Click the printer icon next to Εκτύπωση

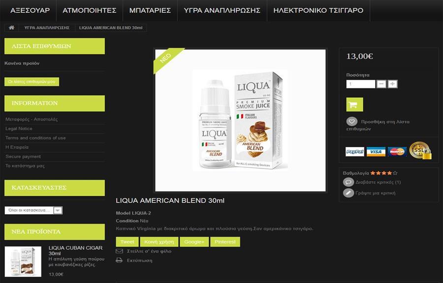119,260
